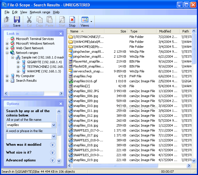Save the search results
The width and height of the screenshot is (198, 175).
pyautogui.click(x=17, y=21)
